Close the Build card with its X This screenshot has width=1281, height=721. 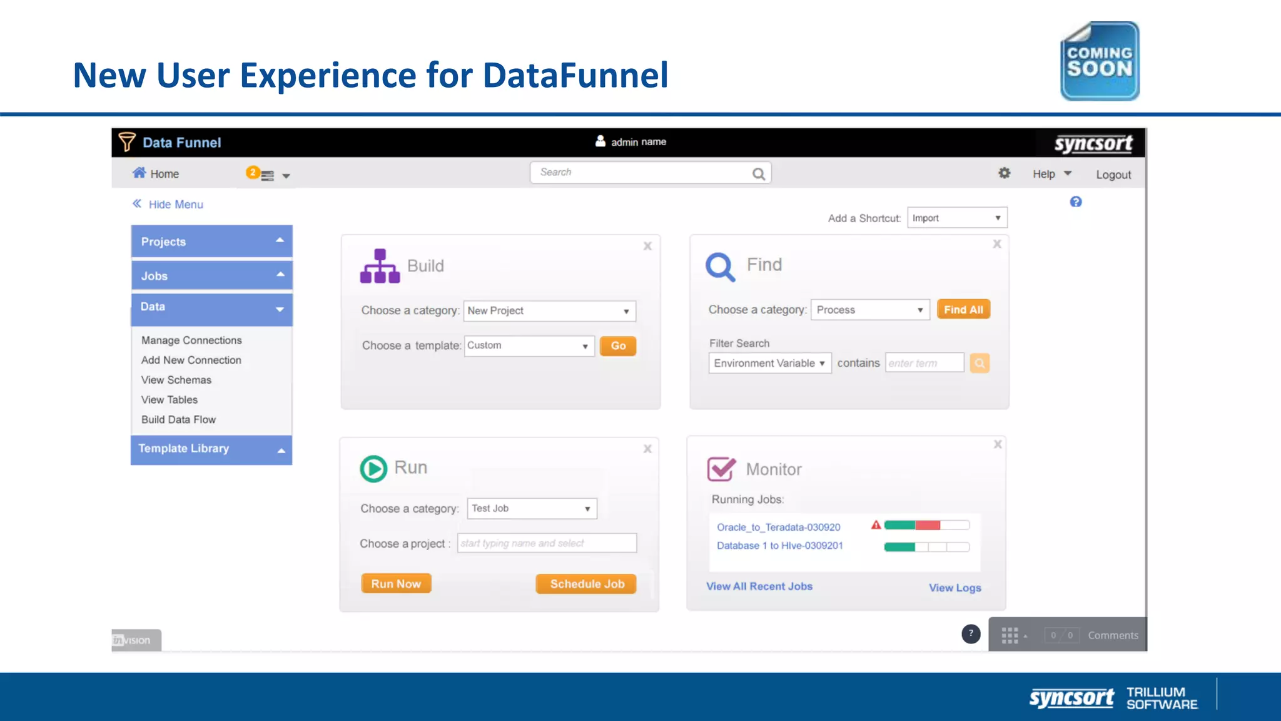pos(647,246)
